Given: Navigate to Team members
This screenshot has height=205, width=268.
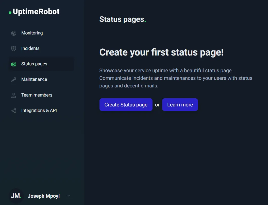Looking at the screenshot, I should [41, 95].
